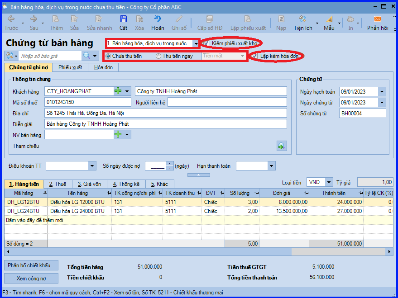
Task: Open the Ngày chứng từ date picker
Action: (382, 103)
